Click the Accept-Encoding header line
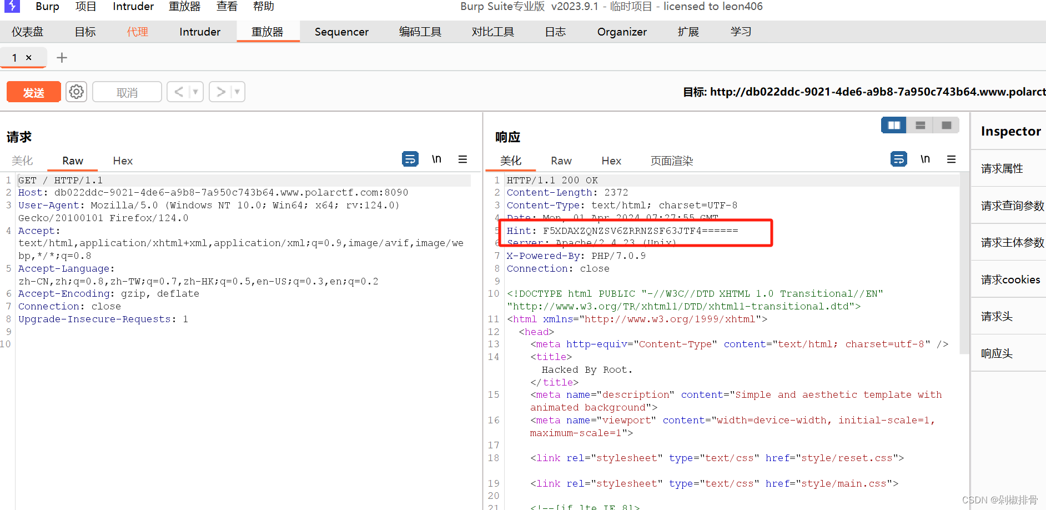Screen dimensions: 1046x510 109,293
